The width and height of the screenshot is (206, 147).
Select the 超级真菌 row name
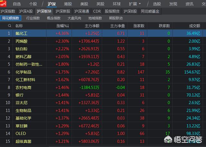point(23,142)
